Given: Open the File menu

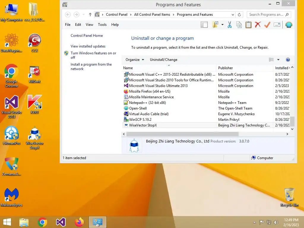Looking at the screenshot, I should pyautogui.click(x=68, y=25).
